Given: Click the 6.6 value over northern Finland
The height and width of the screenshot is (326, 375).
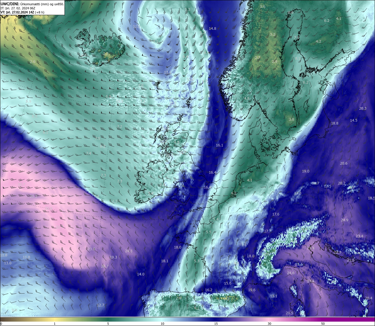Looking at the screenshot, I should pos(291,13).
